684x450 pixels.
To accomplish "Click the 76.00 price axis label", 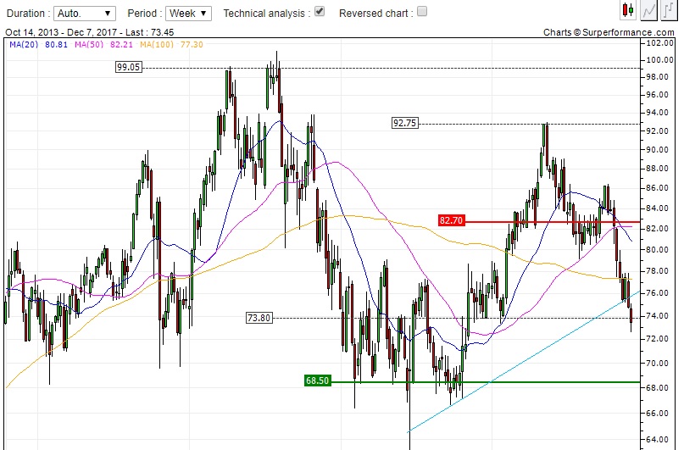I will pyautogui.click(x=658, y=293).
